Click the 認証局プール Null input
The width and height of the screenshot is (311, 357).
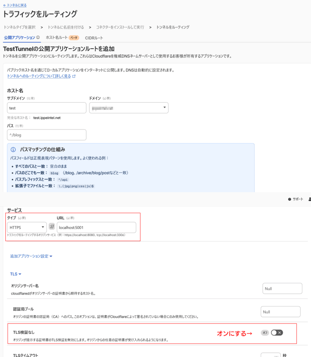[281, 312]
